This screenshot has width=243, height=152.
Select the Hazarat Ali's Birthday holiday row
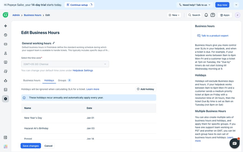[x=89, y=128]
